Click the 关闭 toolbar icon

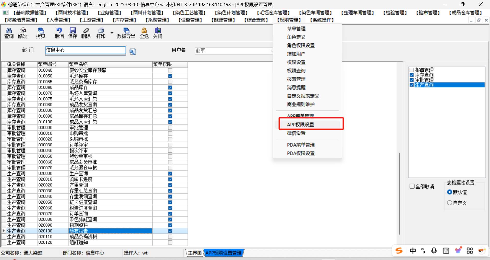(158, 33)
